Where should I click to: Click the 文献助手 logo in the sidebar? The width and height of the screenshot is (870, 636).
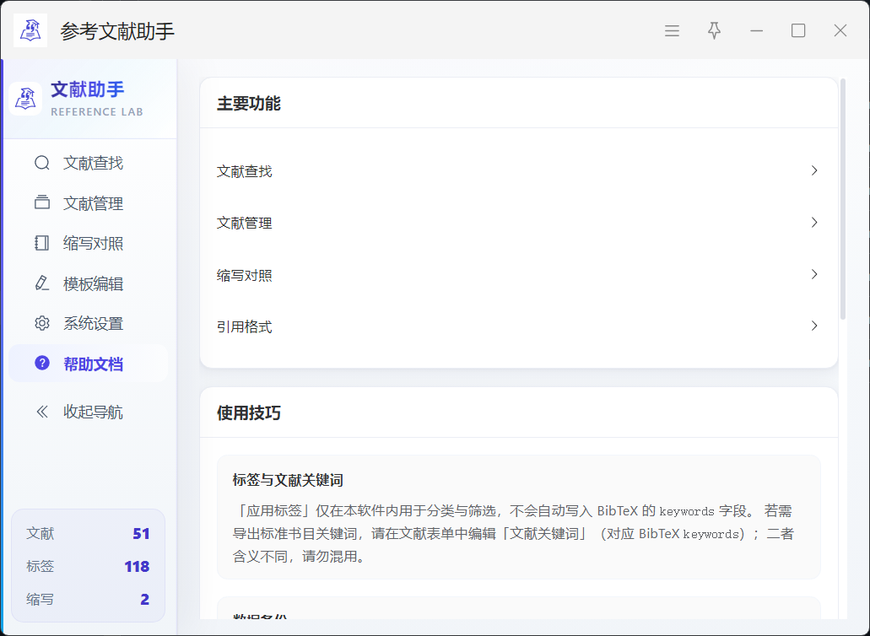[25, 99]
